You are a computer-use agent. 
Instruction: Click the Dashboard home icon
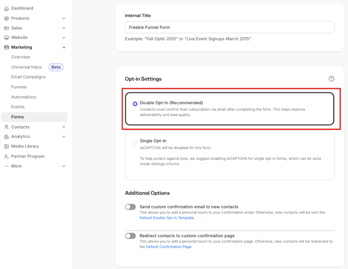[x=6, y=8]
